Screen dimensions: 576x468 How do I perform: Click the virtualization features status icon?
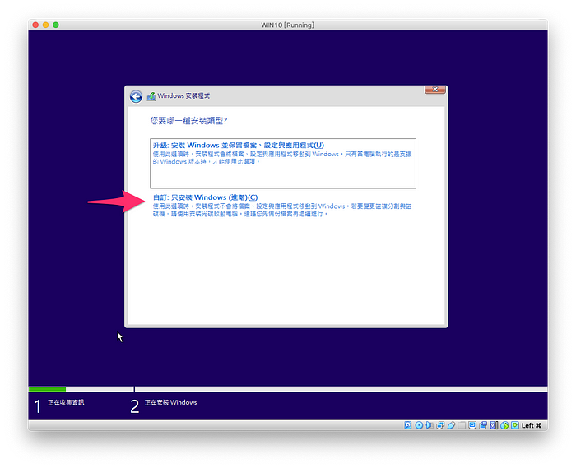494,425
